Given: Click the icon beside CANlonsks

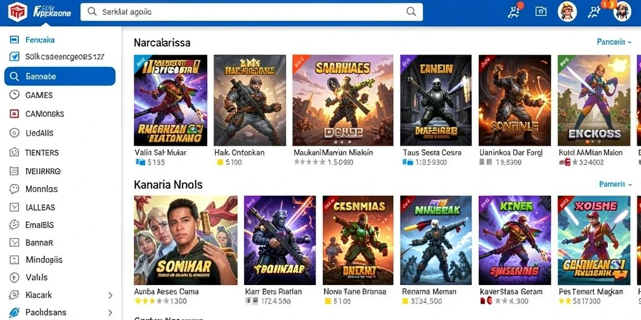Looking at the screenshot, I should (x=14, y=114).
